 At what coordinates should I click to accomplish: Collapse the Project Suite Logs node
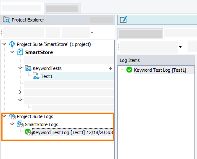tap(4, 116)
